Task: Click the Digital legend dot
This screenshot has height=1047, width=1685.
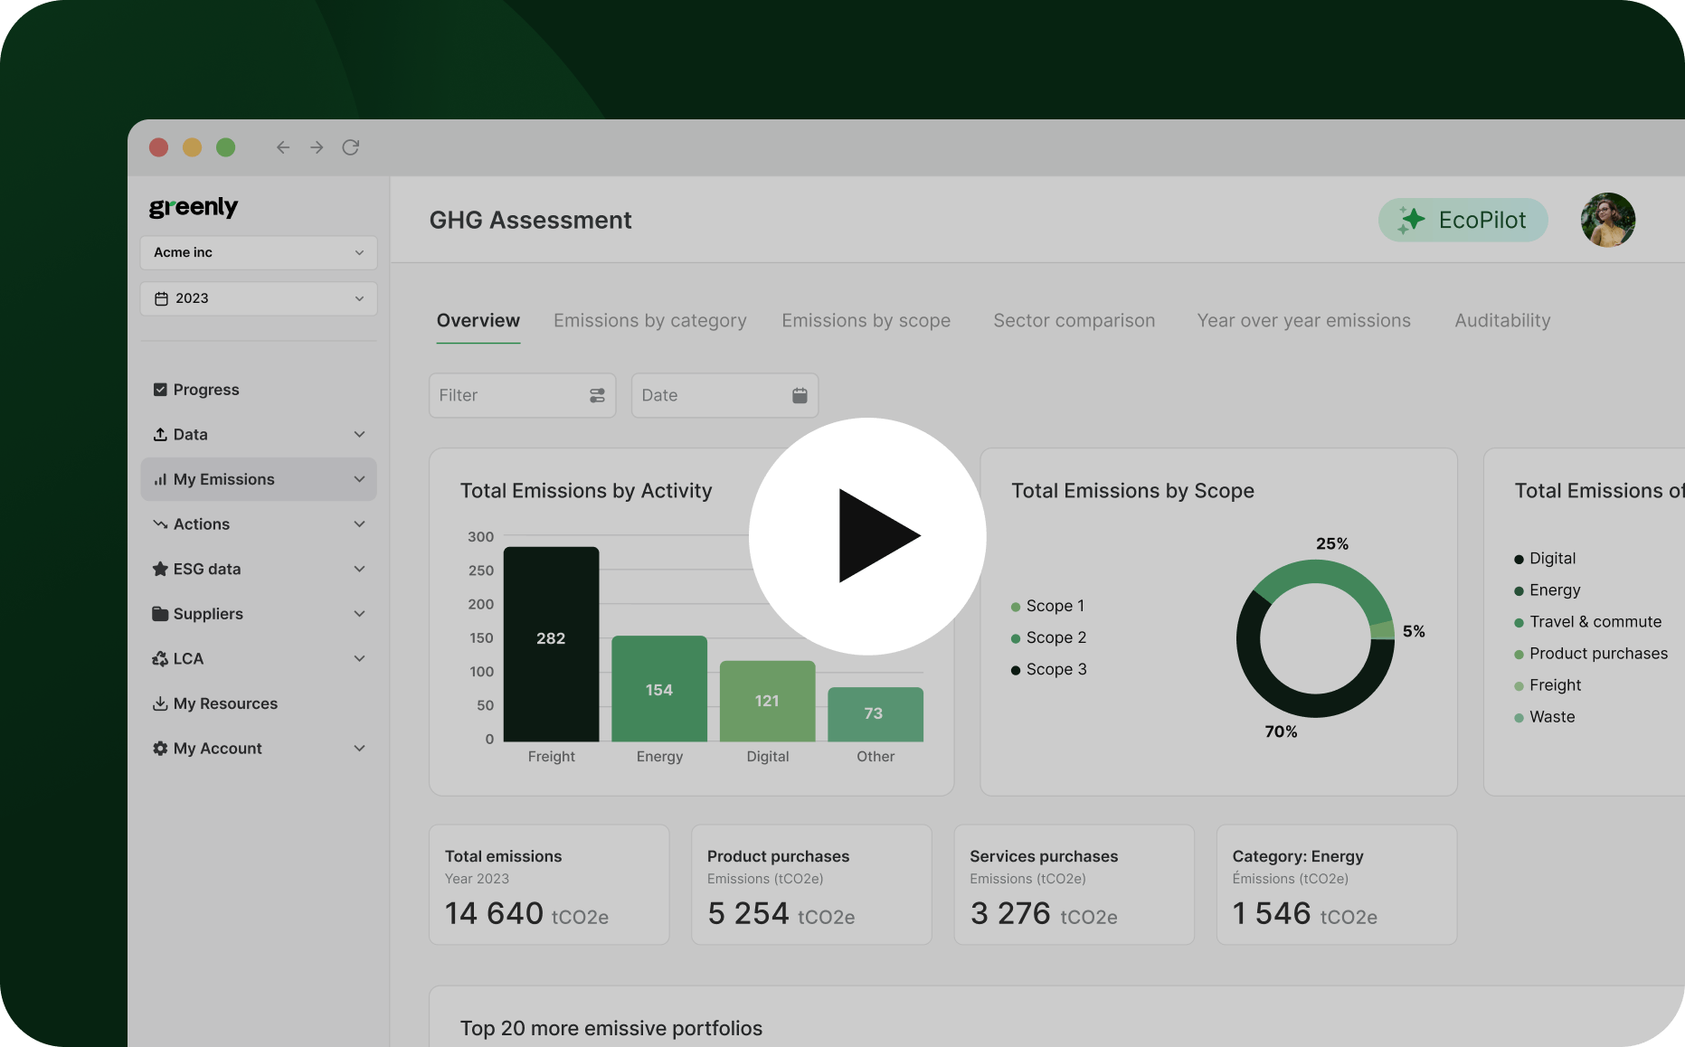Action: click(1519, 560)
